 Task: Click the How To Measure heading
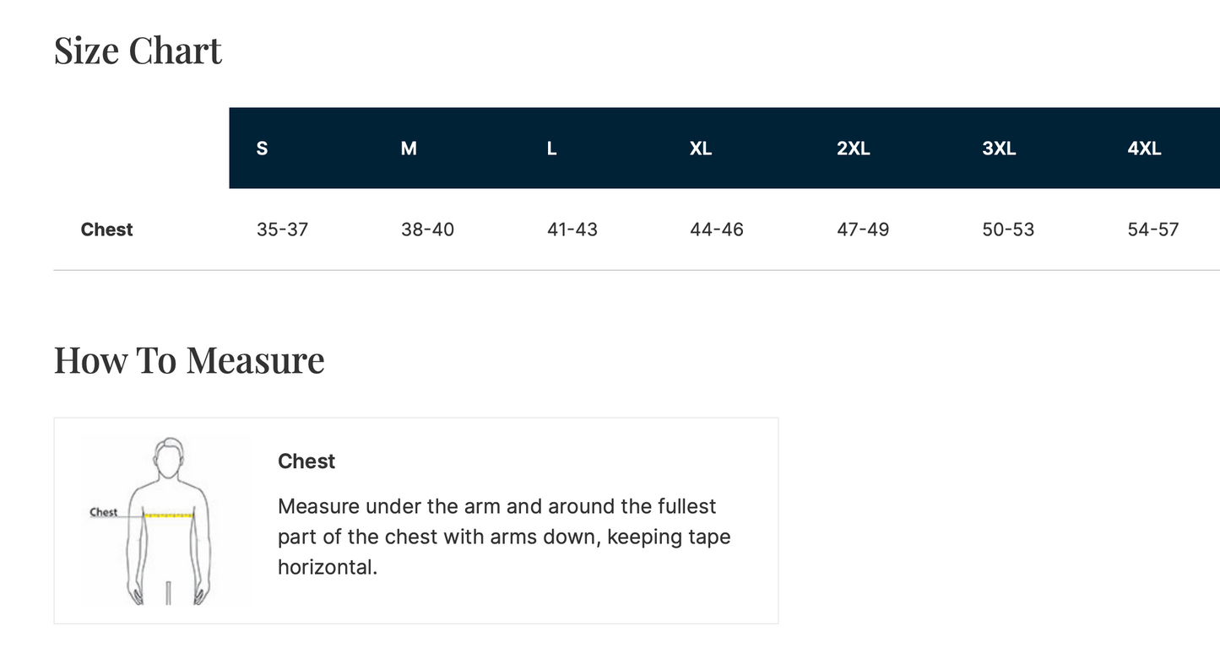pos(189,359)
